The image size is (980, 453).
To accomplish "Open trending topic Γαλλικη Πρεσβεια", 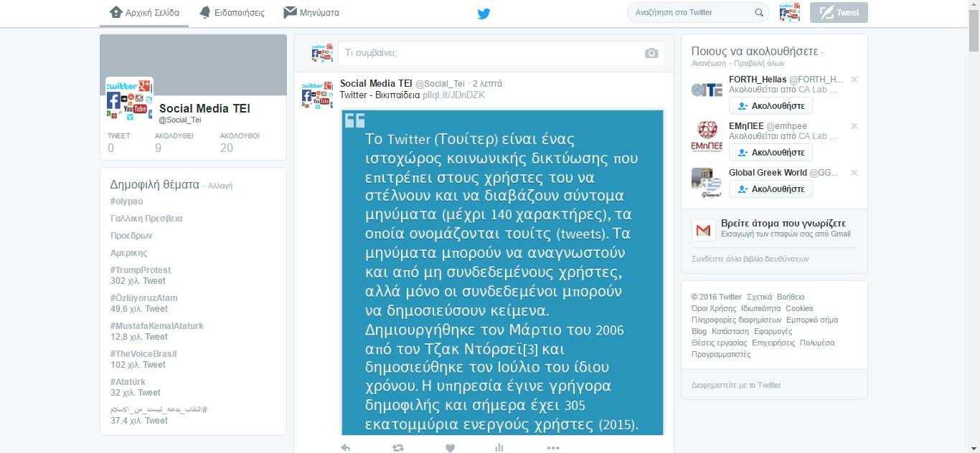I will (146, 219).
